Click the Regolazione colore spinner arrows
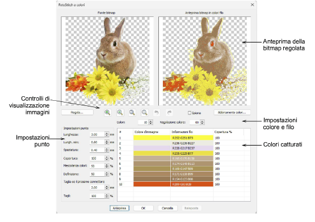The image size is (315, 222). [202, 122]
